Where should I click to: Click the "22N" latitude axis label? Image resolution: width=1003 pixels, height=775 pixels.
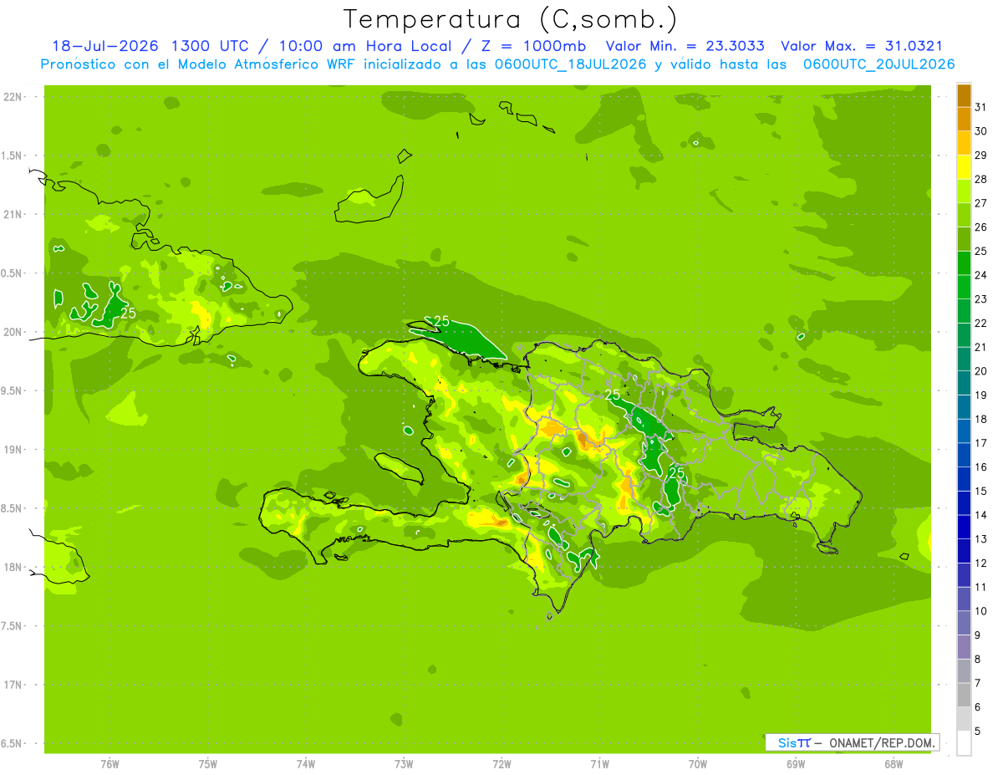tap(13, 97)
